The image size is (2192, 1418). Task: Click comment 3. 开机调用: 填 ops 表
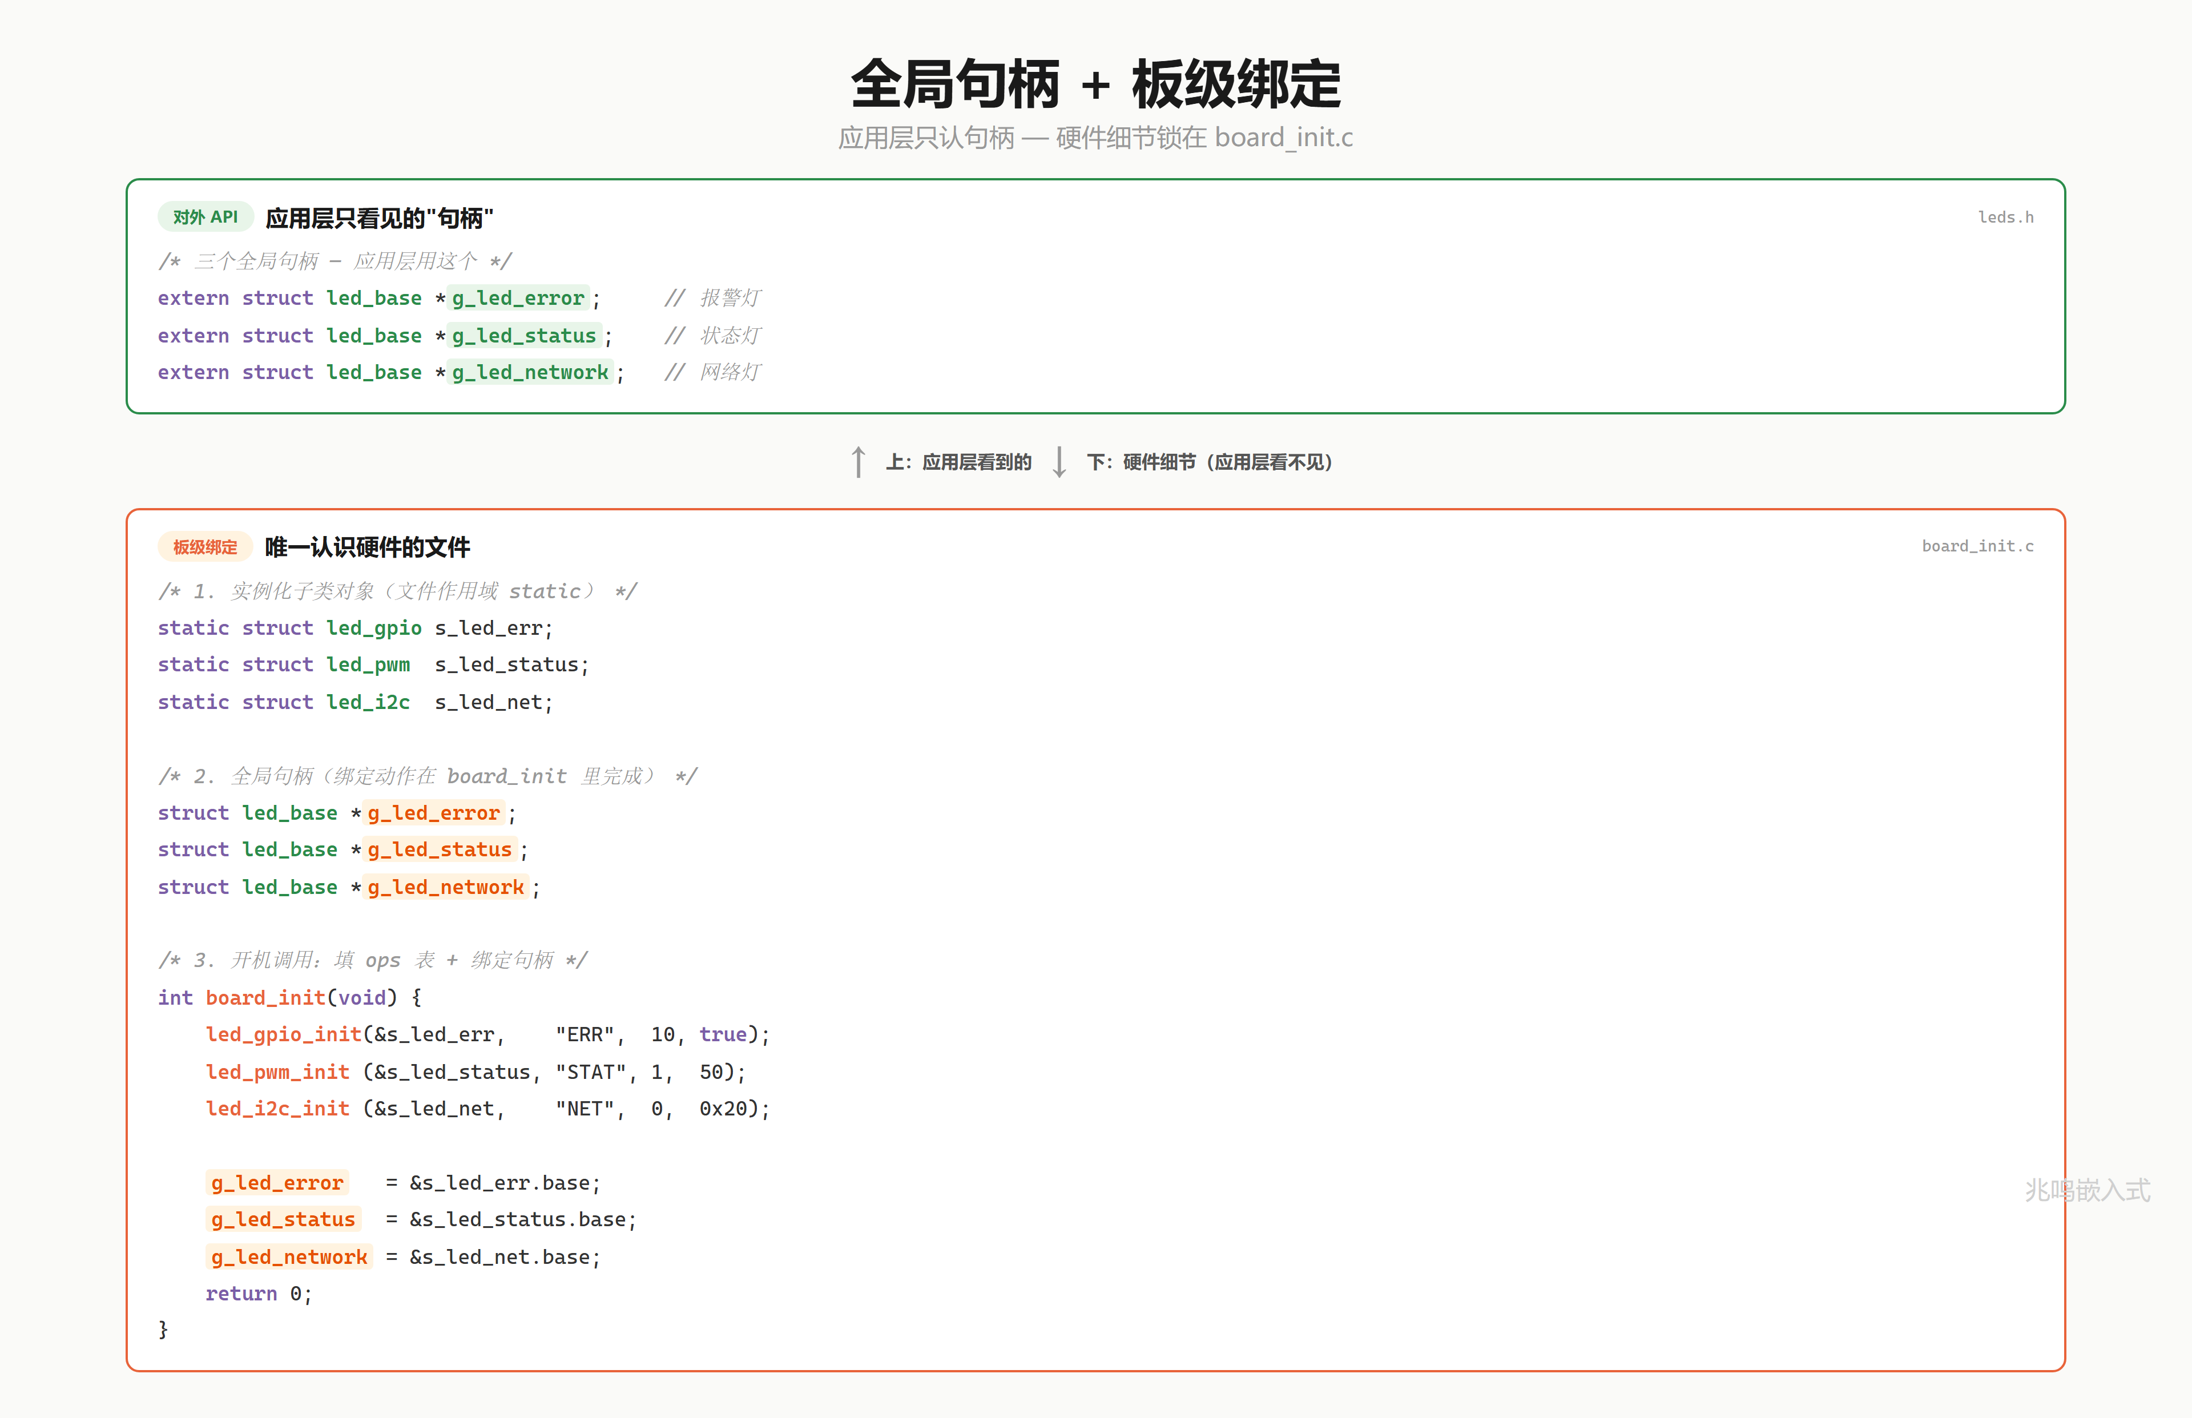point(373,960)
